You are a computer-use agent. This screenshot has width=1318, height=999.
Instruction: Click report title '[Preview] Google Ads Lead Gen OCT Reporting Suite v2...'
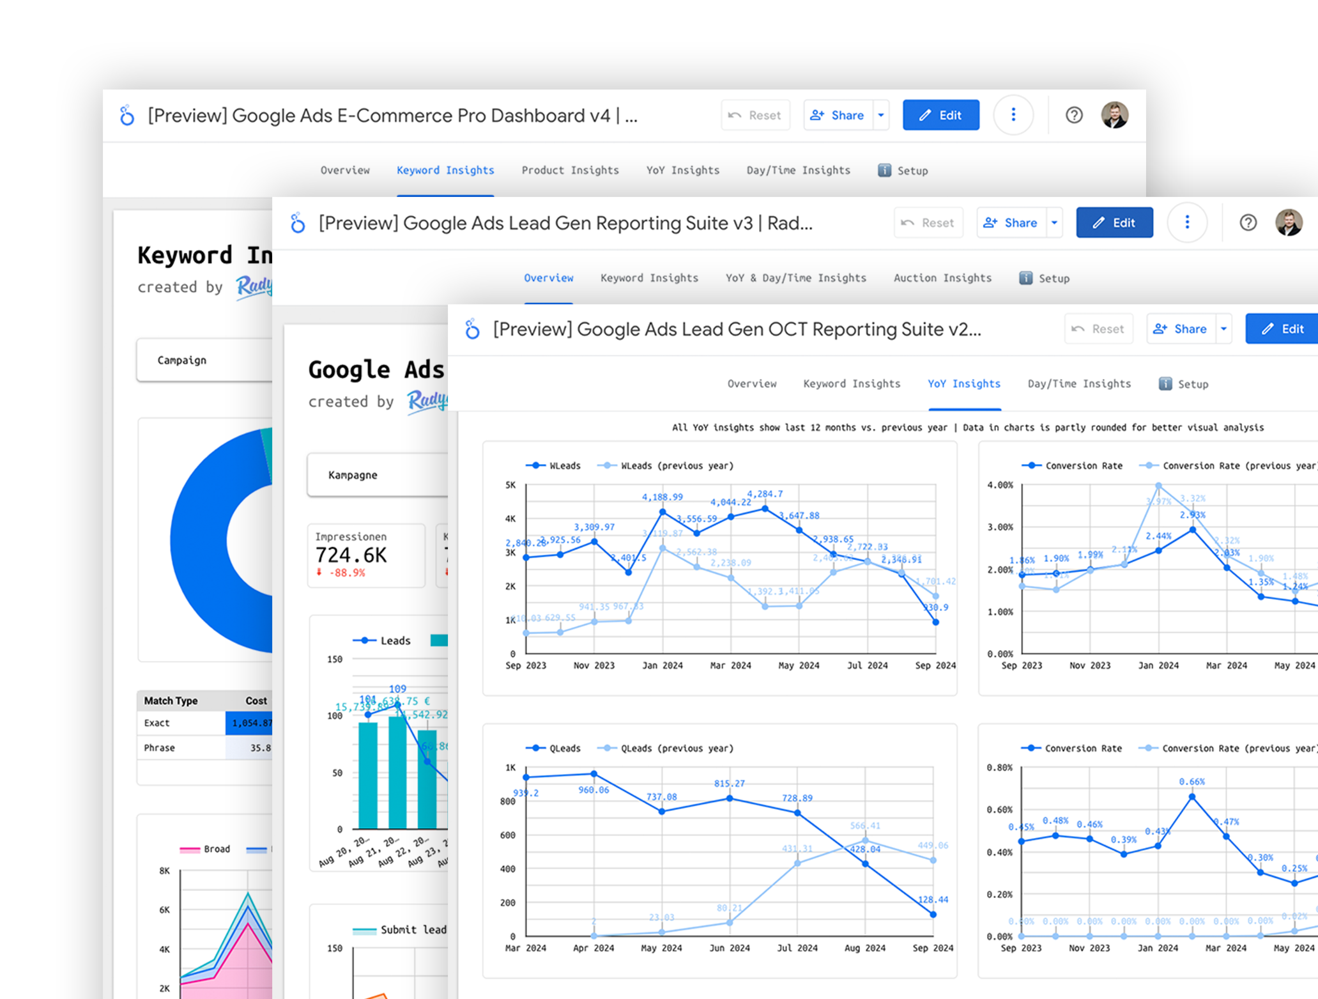tap(737, 329)
